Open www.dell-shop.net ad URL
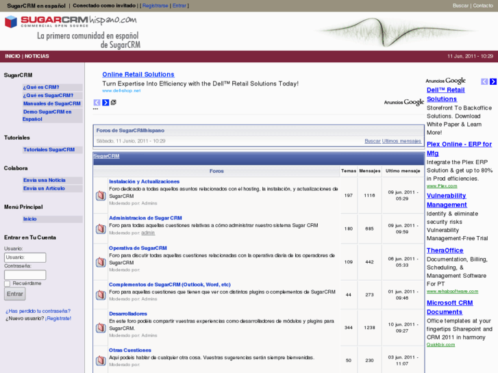498x373 pixels. 121,91
